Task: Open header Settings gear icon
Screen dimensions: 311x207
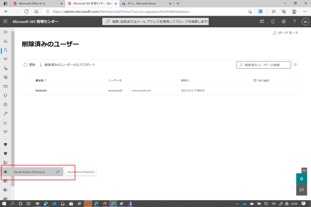Action: (x=284, y=22)
